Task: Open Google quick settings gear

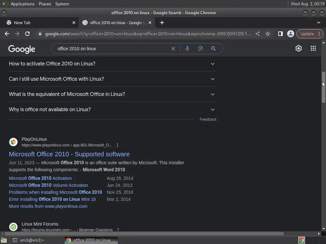Action: (x=299, y=48)
